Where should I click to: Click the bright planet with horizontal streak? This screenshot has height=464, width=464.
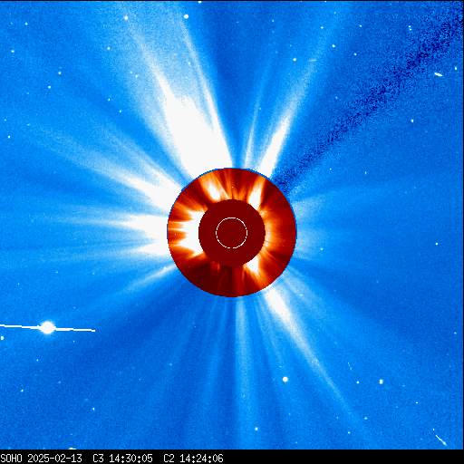(x=47, y=328)
